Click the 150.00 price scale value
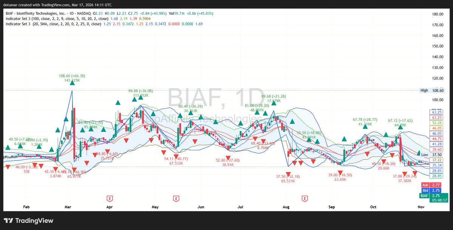 (438, 46)
